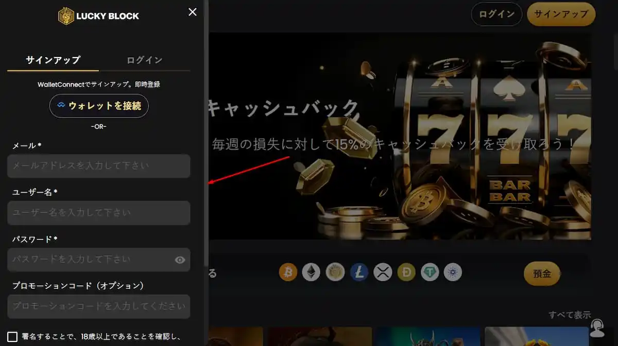The width and height of the screenshot is (618, 346).
Task: Show the password with the eye toggle
Action: (x=179, y=260)
